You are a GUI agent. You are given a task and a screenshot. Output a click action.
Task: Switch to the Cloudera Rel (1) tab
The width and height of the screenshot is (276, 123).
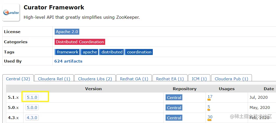[x=54, y=79]
